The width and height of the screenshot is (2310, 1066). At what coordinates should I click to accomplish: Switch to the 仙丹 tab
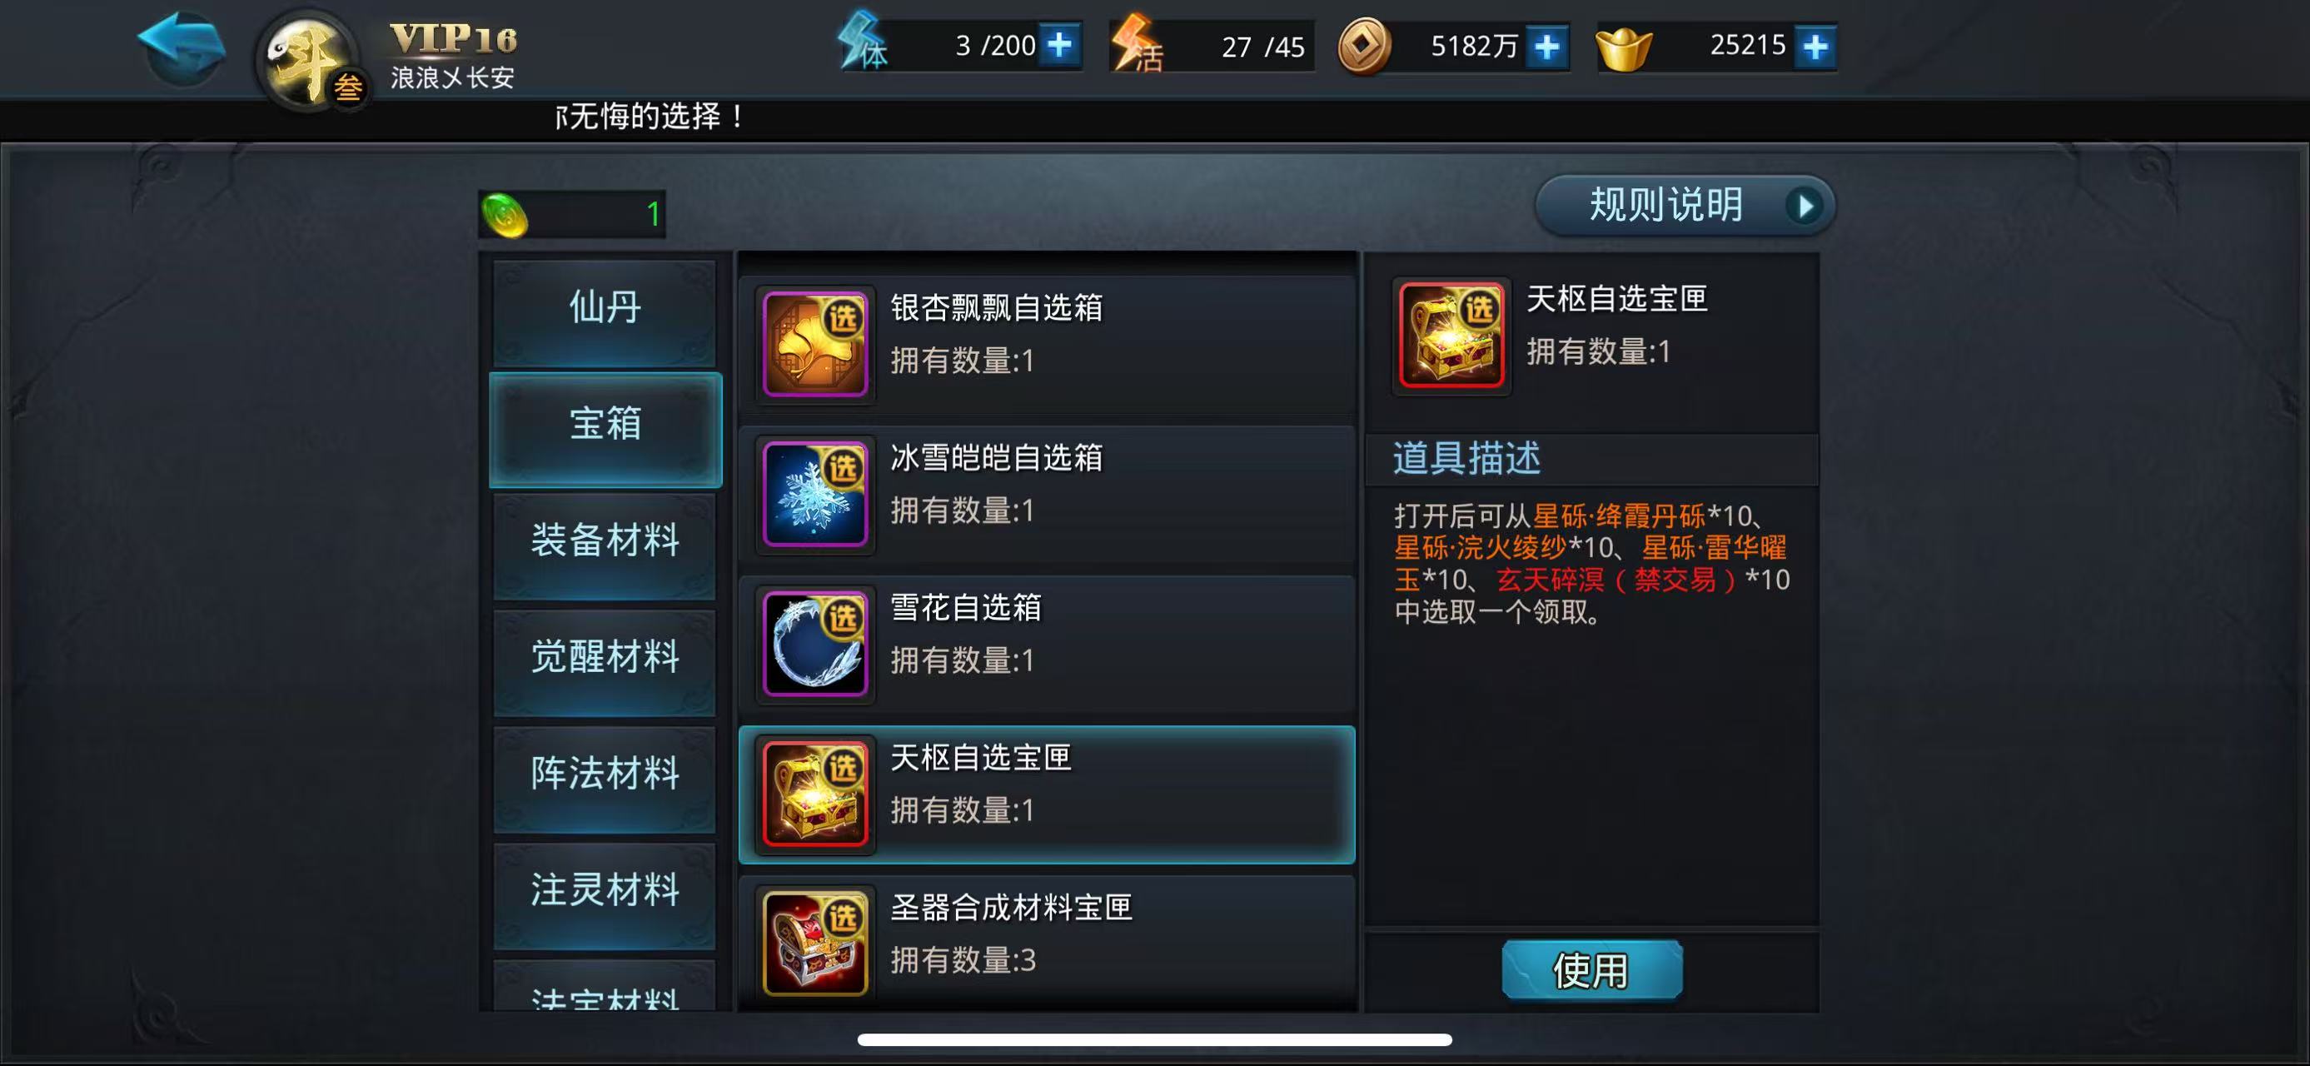[605, 308]
